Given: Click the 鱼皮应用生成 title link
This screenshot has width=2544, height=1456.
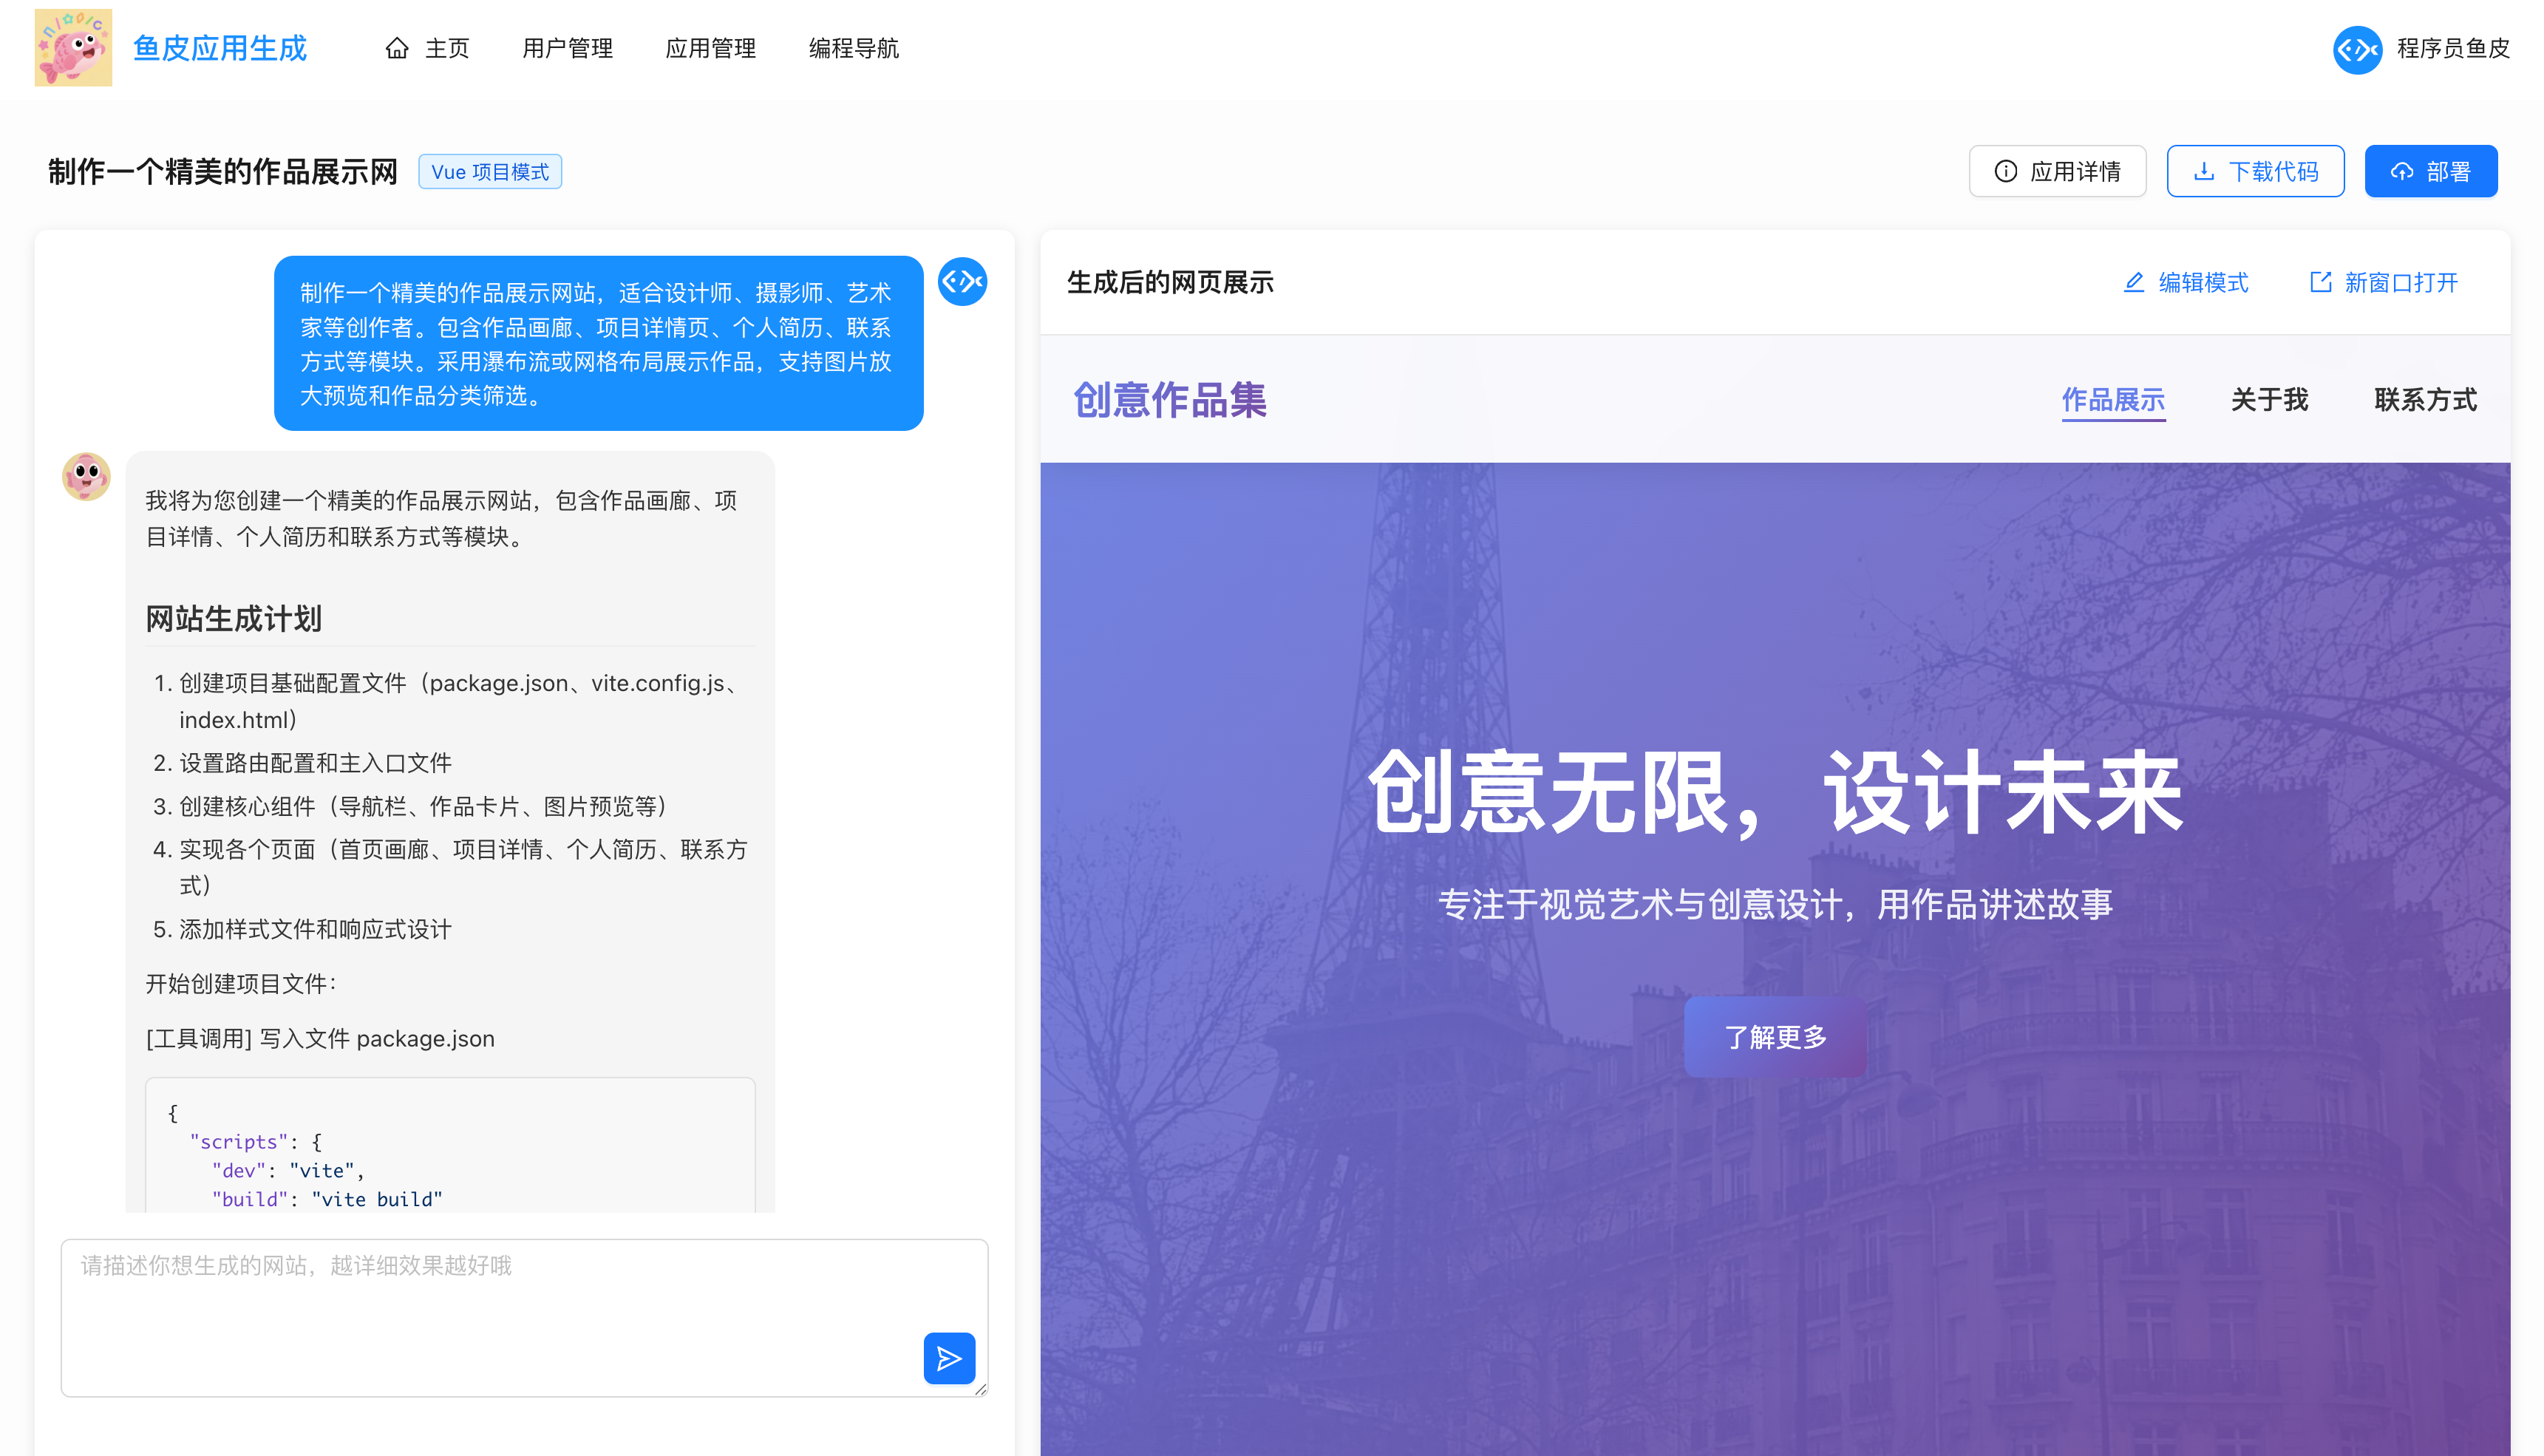Looking at the screenshot, I should coord(219,48).
